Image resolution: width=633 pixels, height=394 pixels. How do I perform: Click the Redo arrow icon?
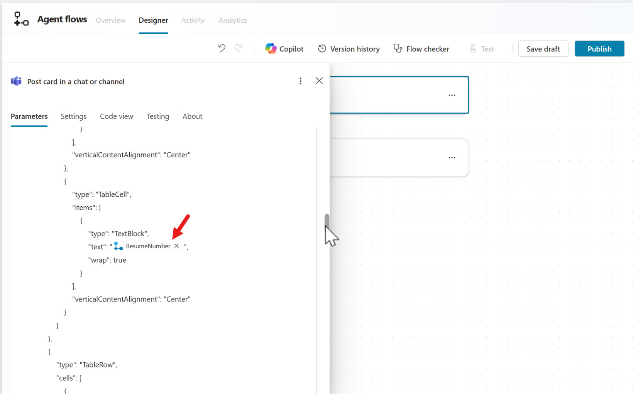coord(238,49)
